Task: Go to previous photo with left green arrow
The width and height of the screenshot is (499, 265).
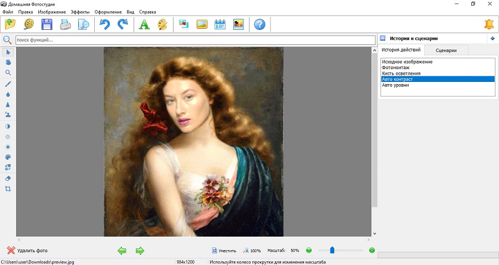Action: click(x=122, y=251)
